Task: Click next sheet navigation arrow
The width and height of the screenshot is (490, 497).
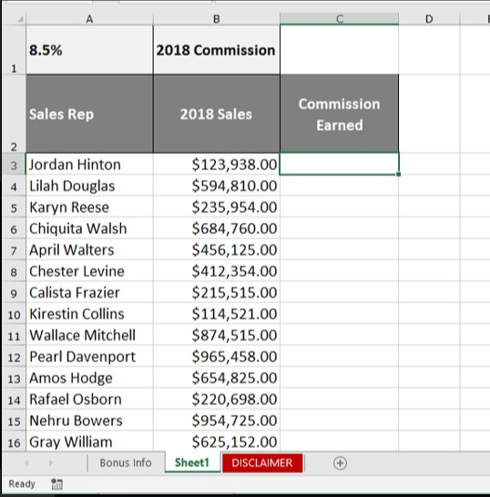Action: pyautogui.click(x=51, y=463)
